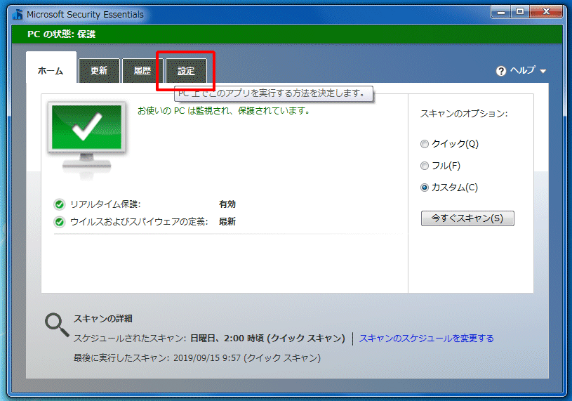The image size is (572, 401).
Task: Click the リアルタイム保護 green check icon
Action: click(x=59, y=204)
